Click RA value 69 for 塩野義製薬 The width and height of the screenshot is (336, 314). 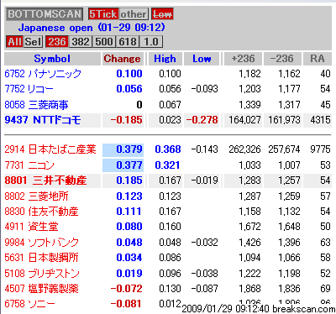pos(325,289)
